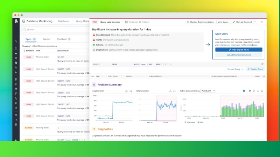Click the Datadog logo in the sidebar
Viewport: 280px width, 157px height.
16,21
